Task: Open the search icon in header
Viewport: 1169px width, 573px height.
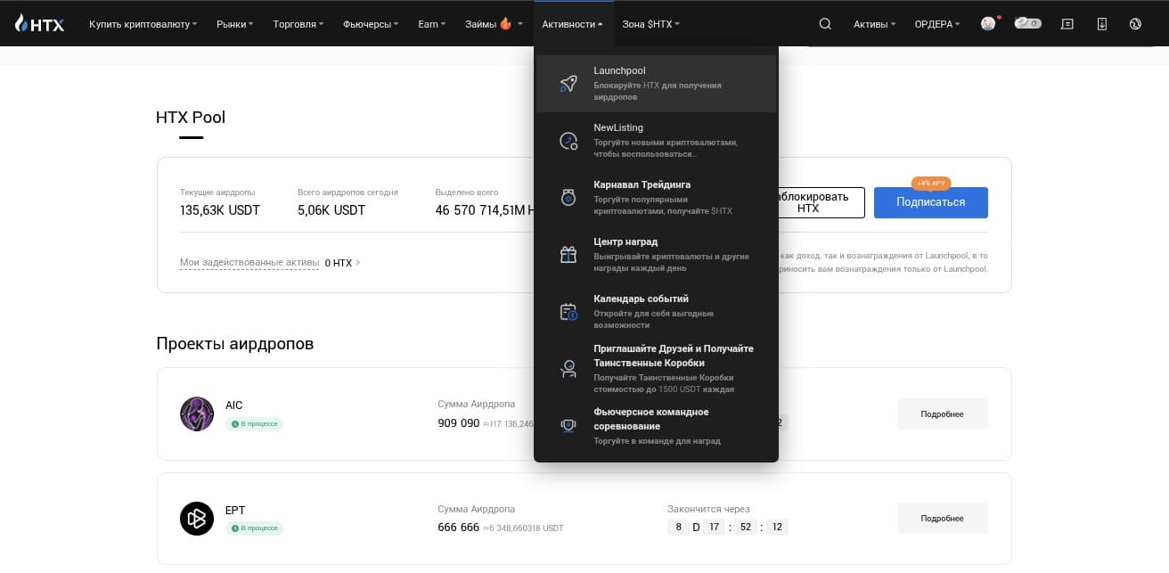Action: [825, 24]
